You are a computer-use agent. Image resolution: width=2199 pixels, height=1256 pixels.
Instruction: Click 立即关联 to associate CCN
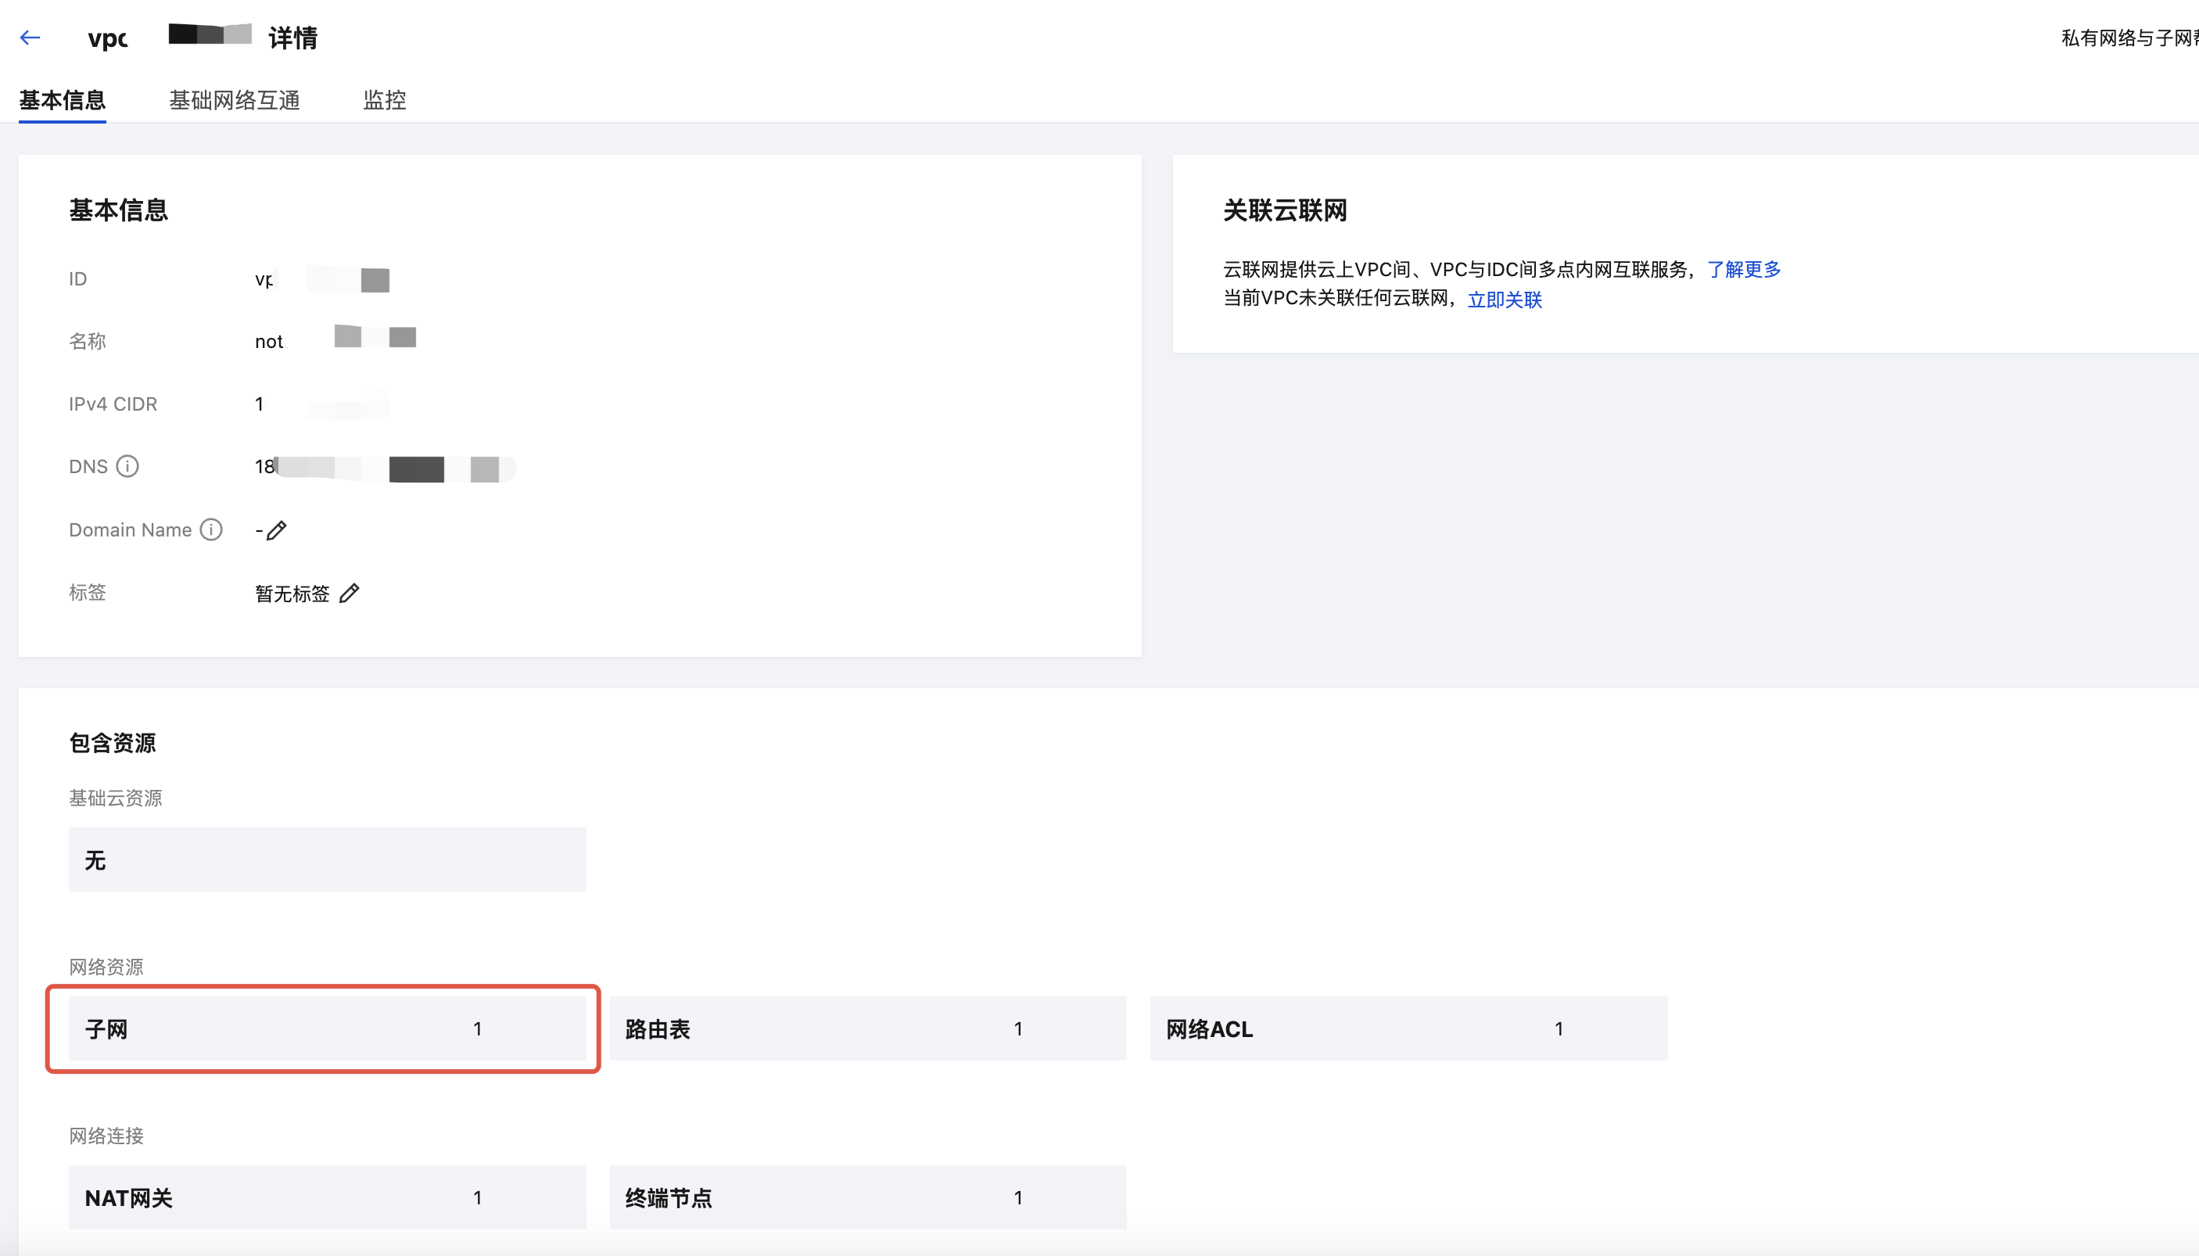tap(1504, 300)
